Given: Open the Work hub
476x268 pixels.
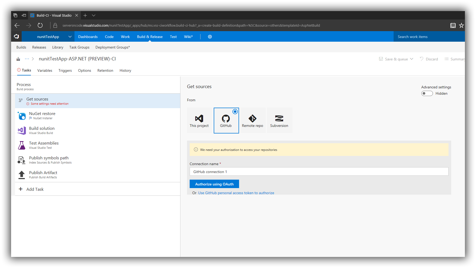Looking at the screenshot, I should pyautogui.click(x=125, y=37).
